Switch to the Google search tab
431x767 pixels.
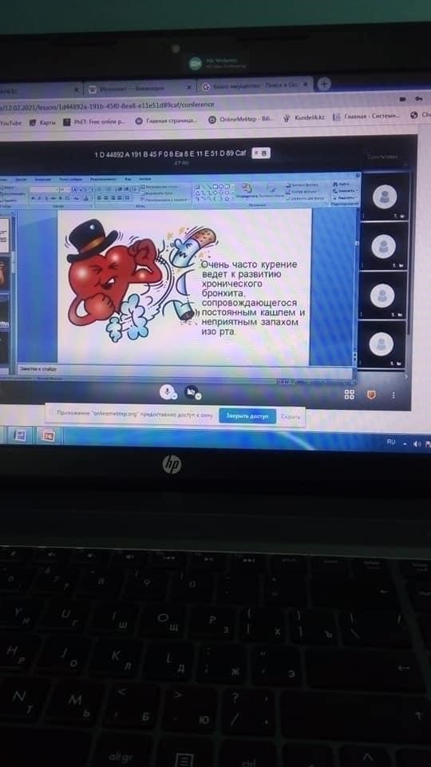click(x=254, y=85)
